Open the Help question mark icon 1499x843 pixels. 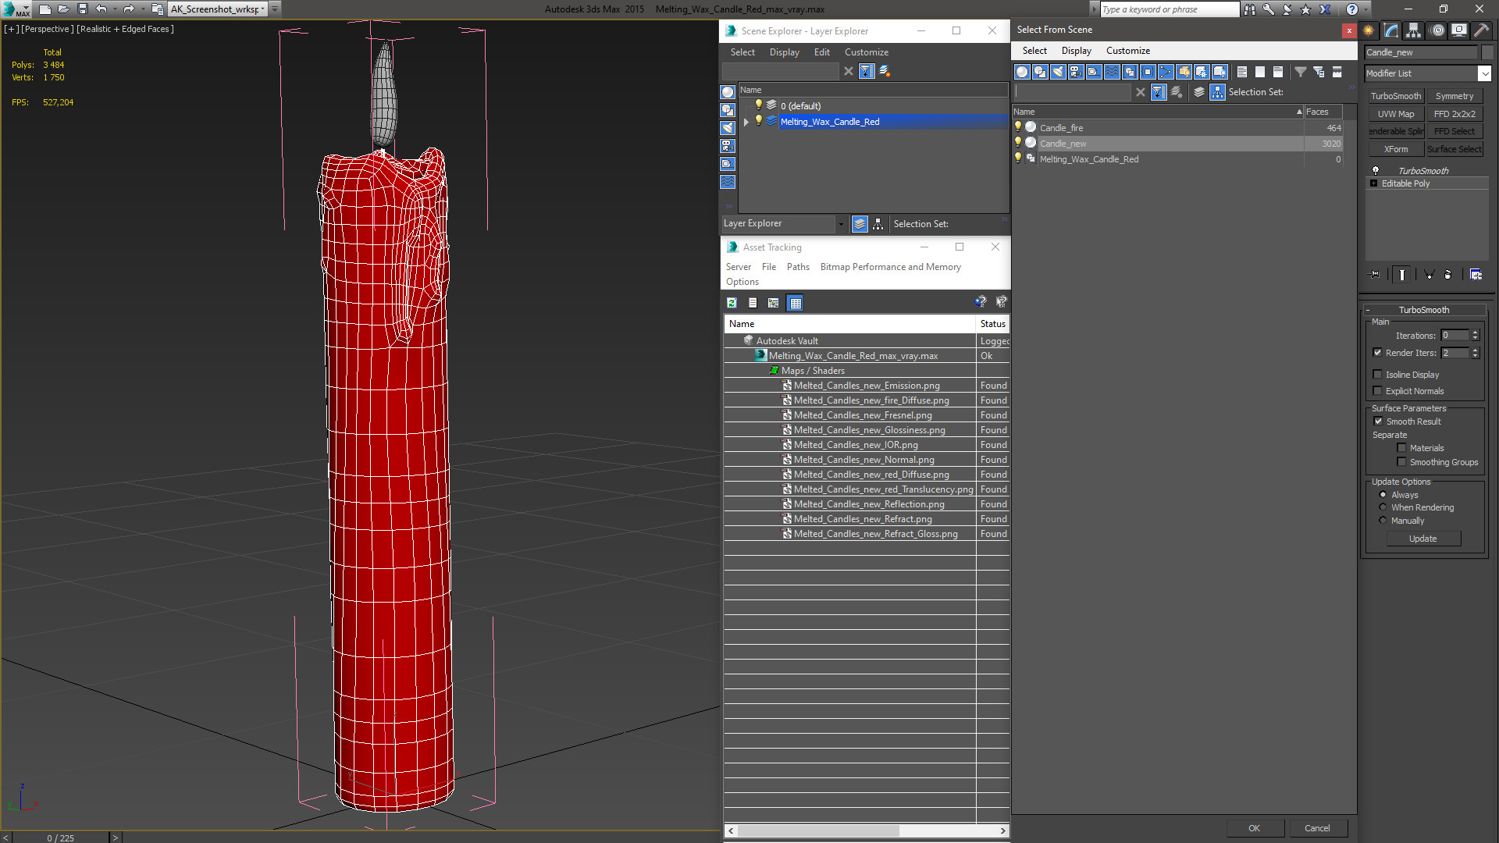pos(1352,9)
